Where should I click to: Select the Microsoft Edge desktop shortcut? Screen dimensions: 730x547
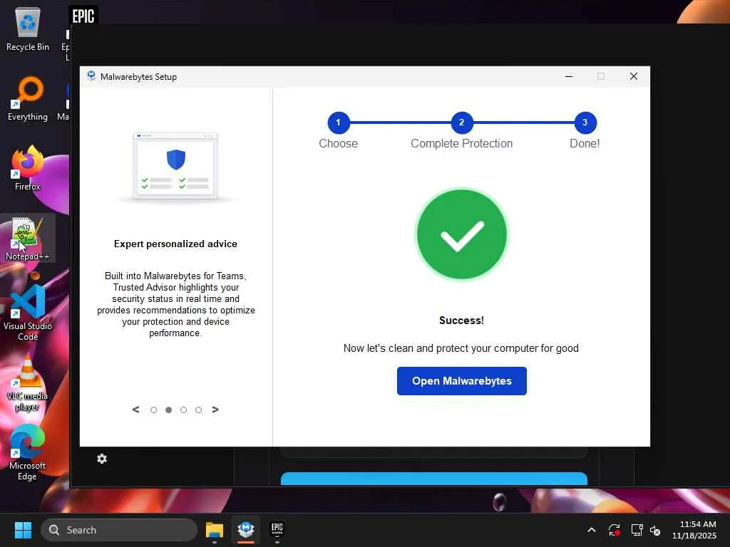click(28, 452)
